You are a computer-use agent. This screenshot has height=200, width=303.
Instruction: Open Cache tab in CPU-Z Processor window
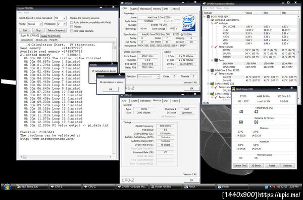pos(134,9)
